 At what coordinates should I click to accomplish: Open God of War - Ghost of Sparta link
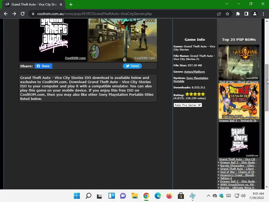[239, 82]
